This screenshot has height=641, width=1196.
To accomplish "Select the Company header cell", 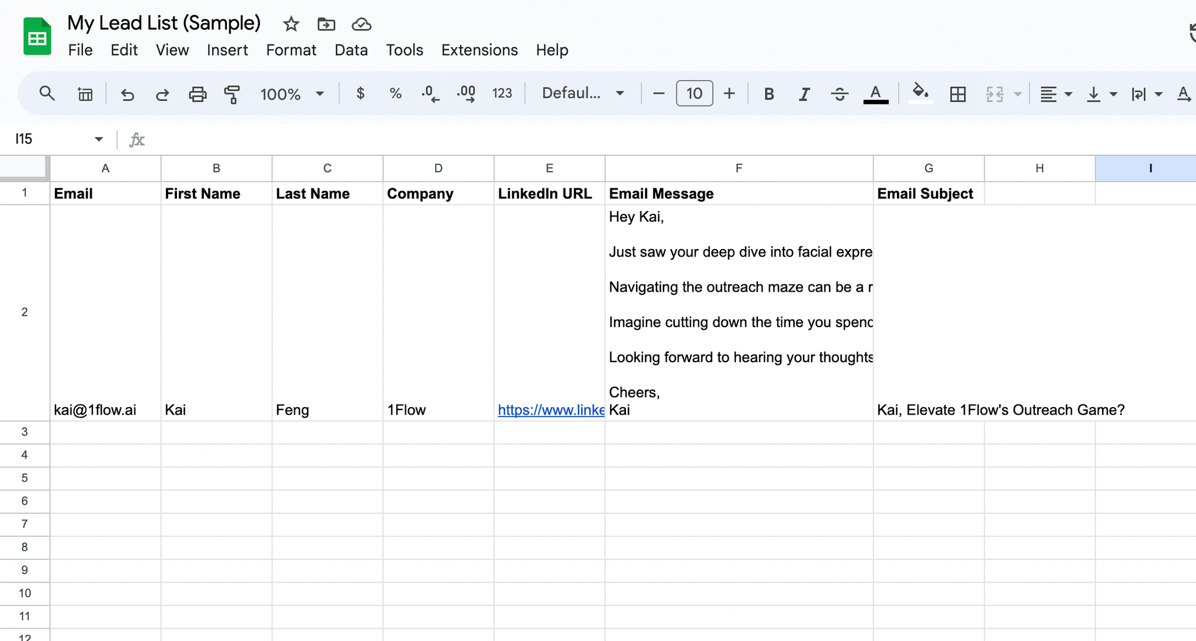I will point(438,194).
